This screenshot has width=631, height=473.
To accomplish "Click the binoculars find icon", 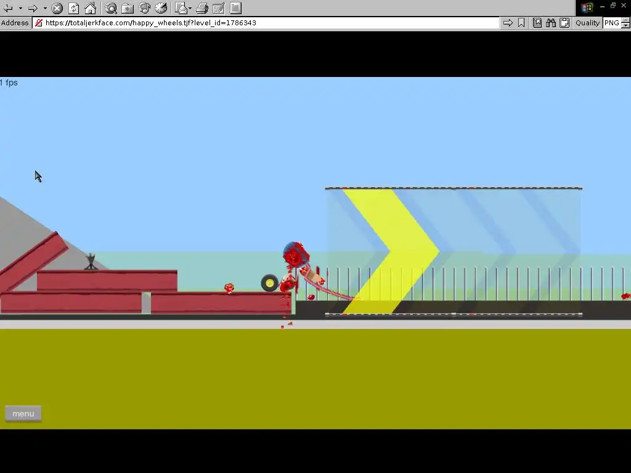I will point(551,23).
